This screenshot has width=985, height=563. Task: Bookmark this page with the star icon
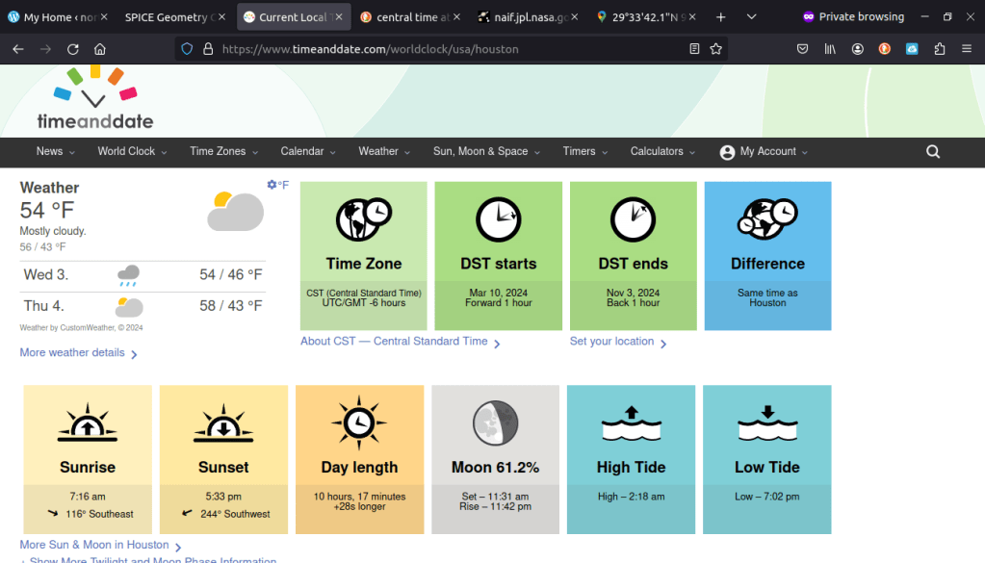715,49
